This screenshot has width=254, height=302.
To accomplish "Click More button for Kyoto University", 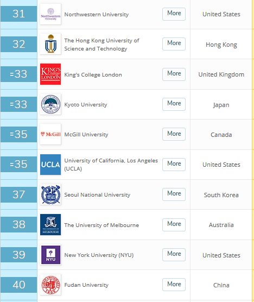I will click(174, 104).
